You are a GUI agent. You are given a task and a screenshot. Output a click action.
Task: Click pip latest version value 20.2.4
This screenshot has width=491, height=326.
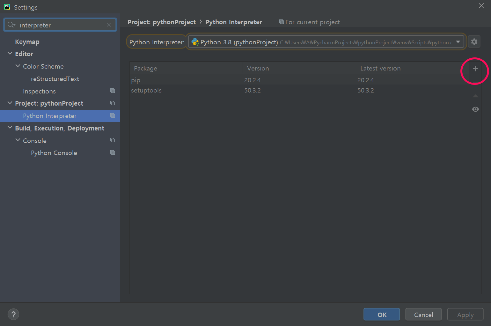366,80
